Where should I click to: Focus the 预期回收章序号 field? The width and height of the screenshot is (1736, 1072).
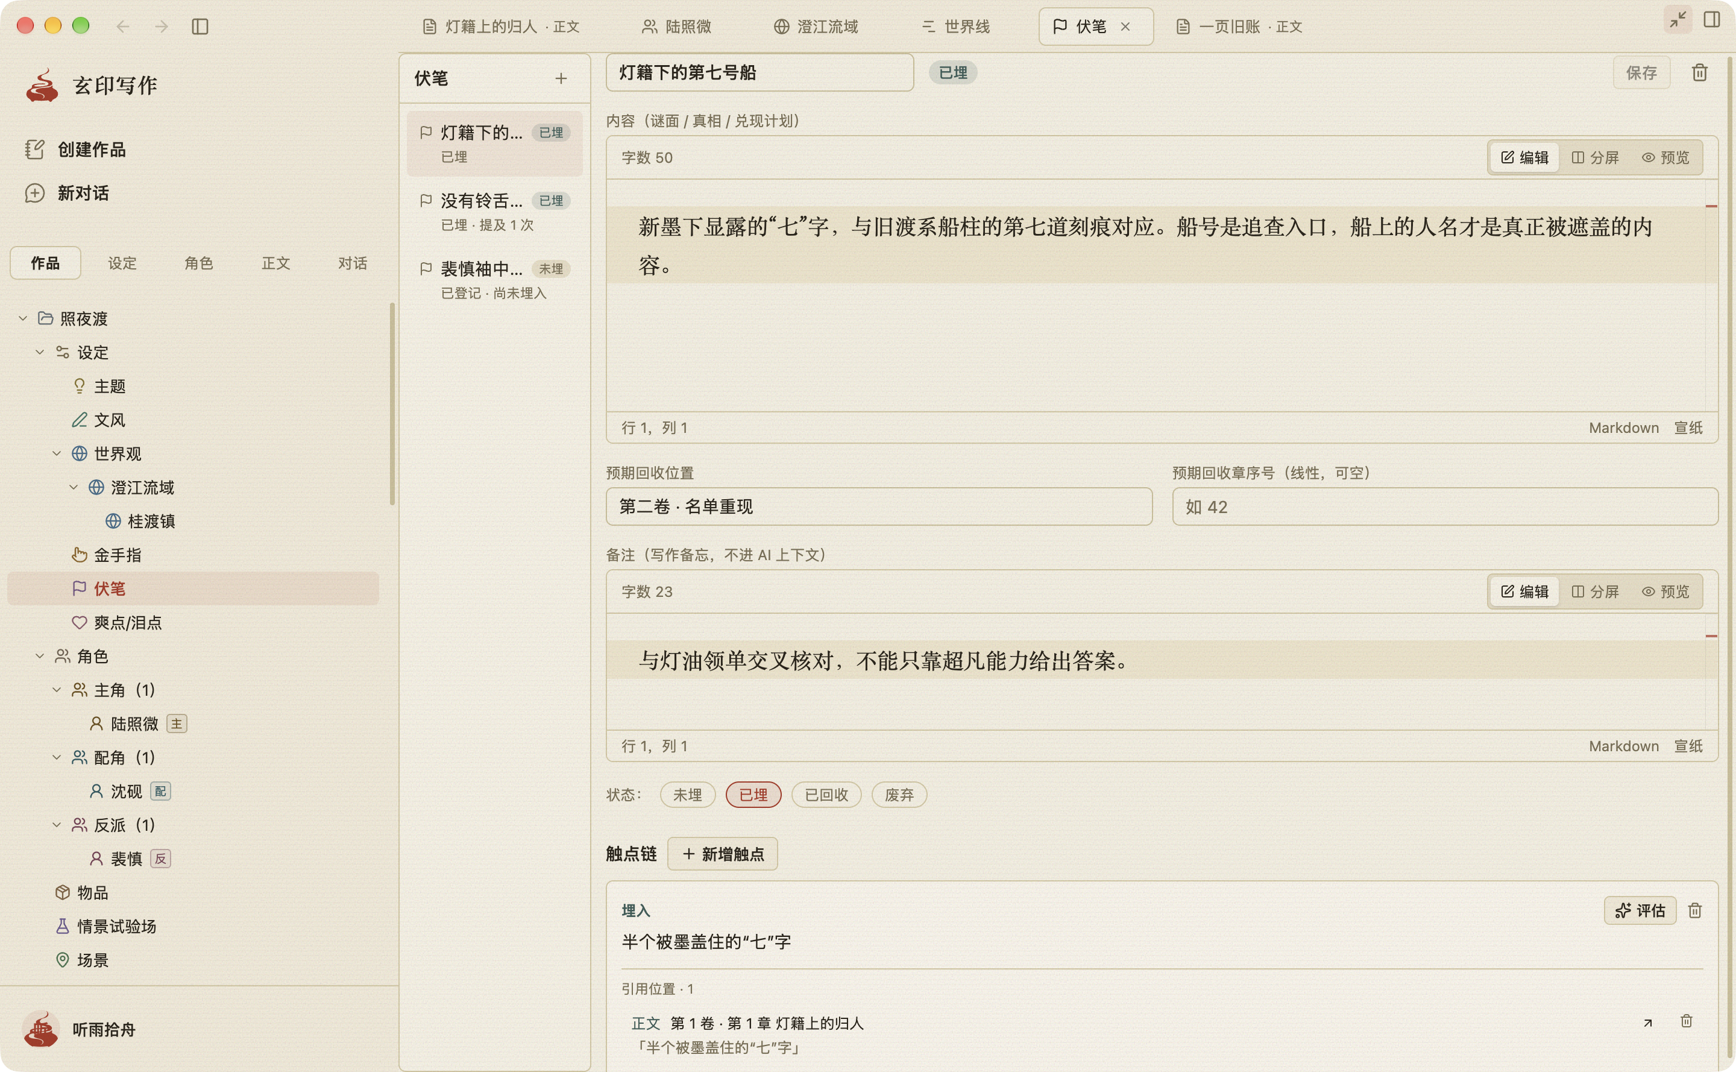[x=1445, y=506]
